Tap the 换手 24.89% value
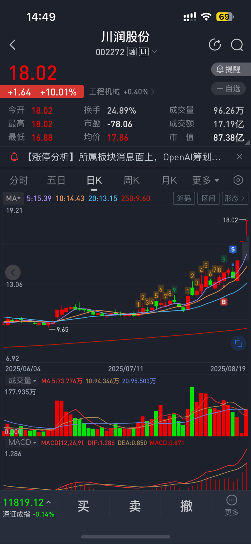Image resolution: width=251 pixels, height=544 pixels. point(122,111)
